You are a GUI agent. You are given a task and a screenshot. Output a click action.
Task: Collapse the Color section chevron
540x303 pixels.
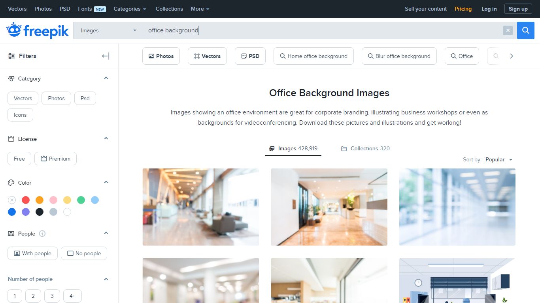(106, 182)
